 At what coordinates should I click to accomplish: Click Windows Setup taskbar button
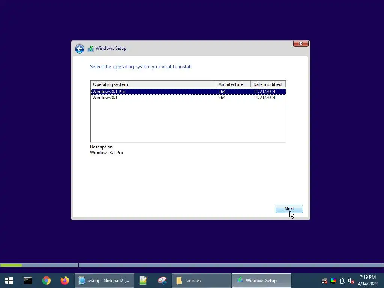(x=261, y=280)
